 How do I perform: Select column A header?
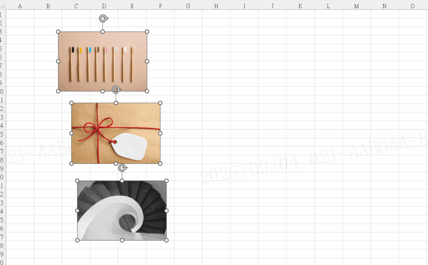[20, 6]
